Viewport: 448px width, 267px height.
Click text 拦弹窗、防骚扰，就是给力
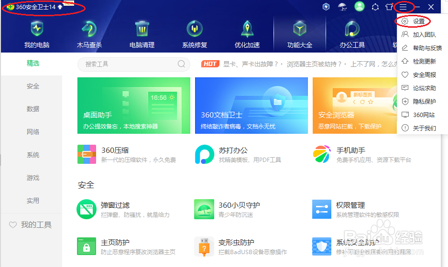point(135,215)
